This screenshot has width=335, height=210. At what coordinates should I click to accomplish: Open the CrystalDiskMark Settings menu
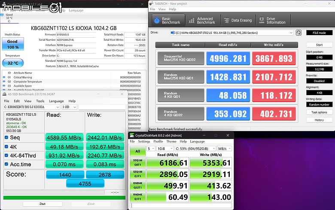point(144,141)
